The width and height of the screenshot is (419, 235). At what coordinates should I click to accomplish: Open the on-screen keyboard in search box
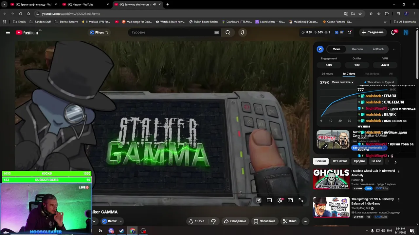pyautogui.click(x=216, y=32)
